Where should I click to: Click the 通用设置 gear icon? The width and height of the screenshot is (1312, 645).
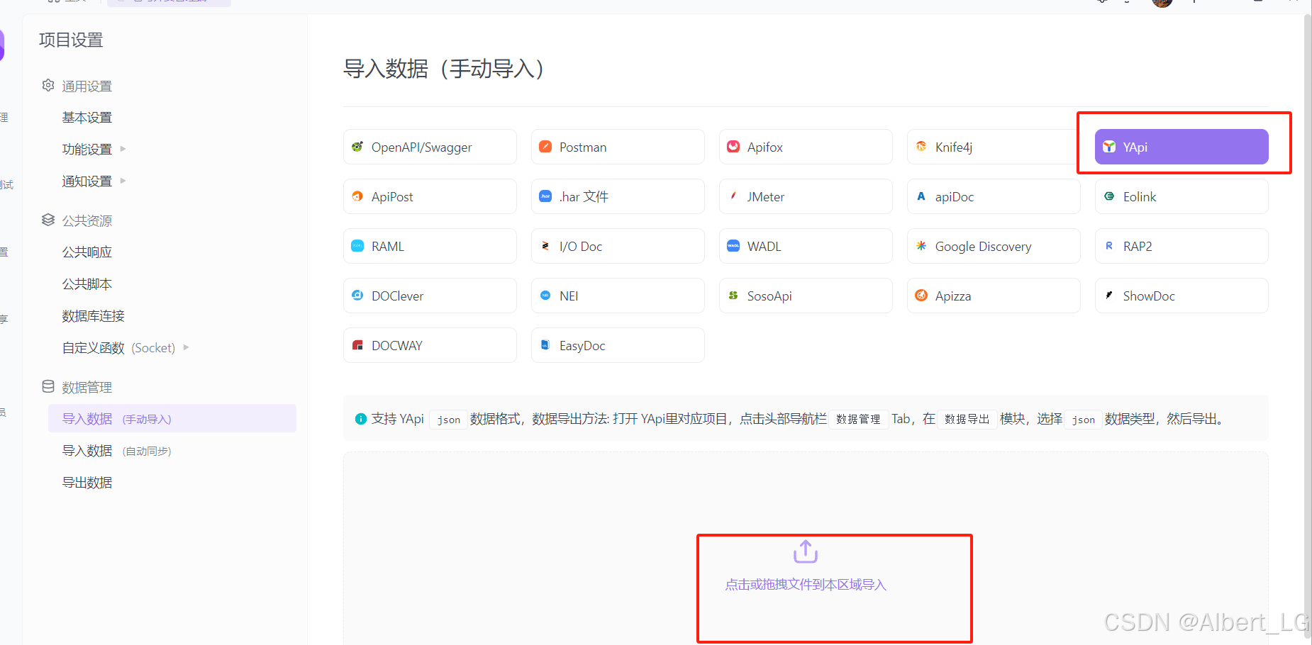[48, 85]
